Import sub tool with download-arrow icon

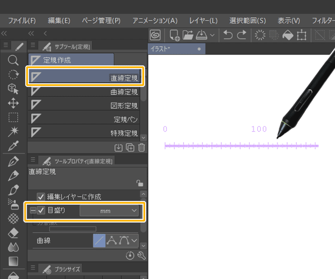tap(118, 148)
